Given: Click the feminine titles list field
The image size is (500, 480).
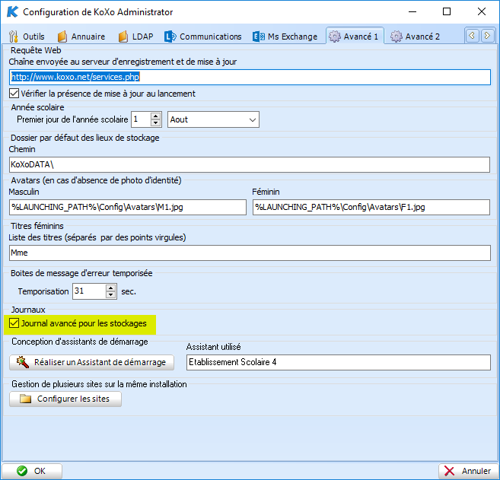Looking at the screenshot, I should [250, 253].
